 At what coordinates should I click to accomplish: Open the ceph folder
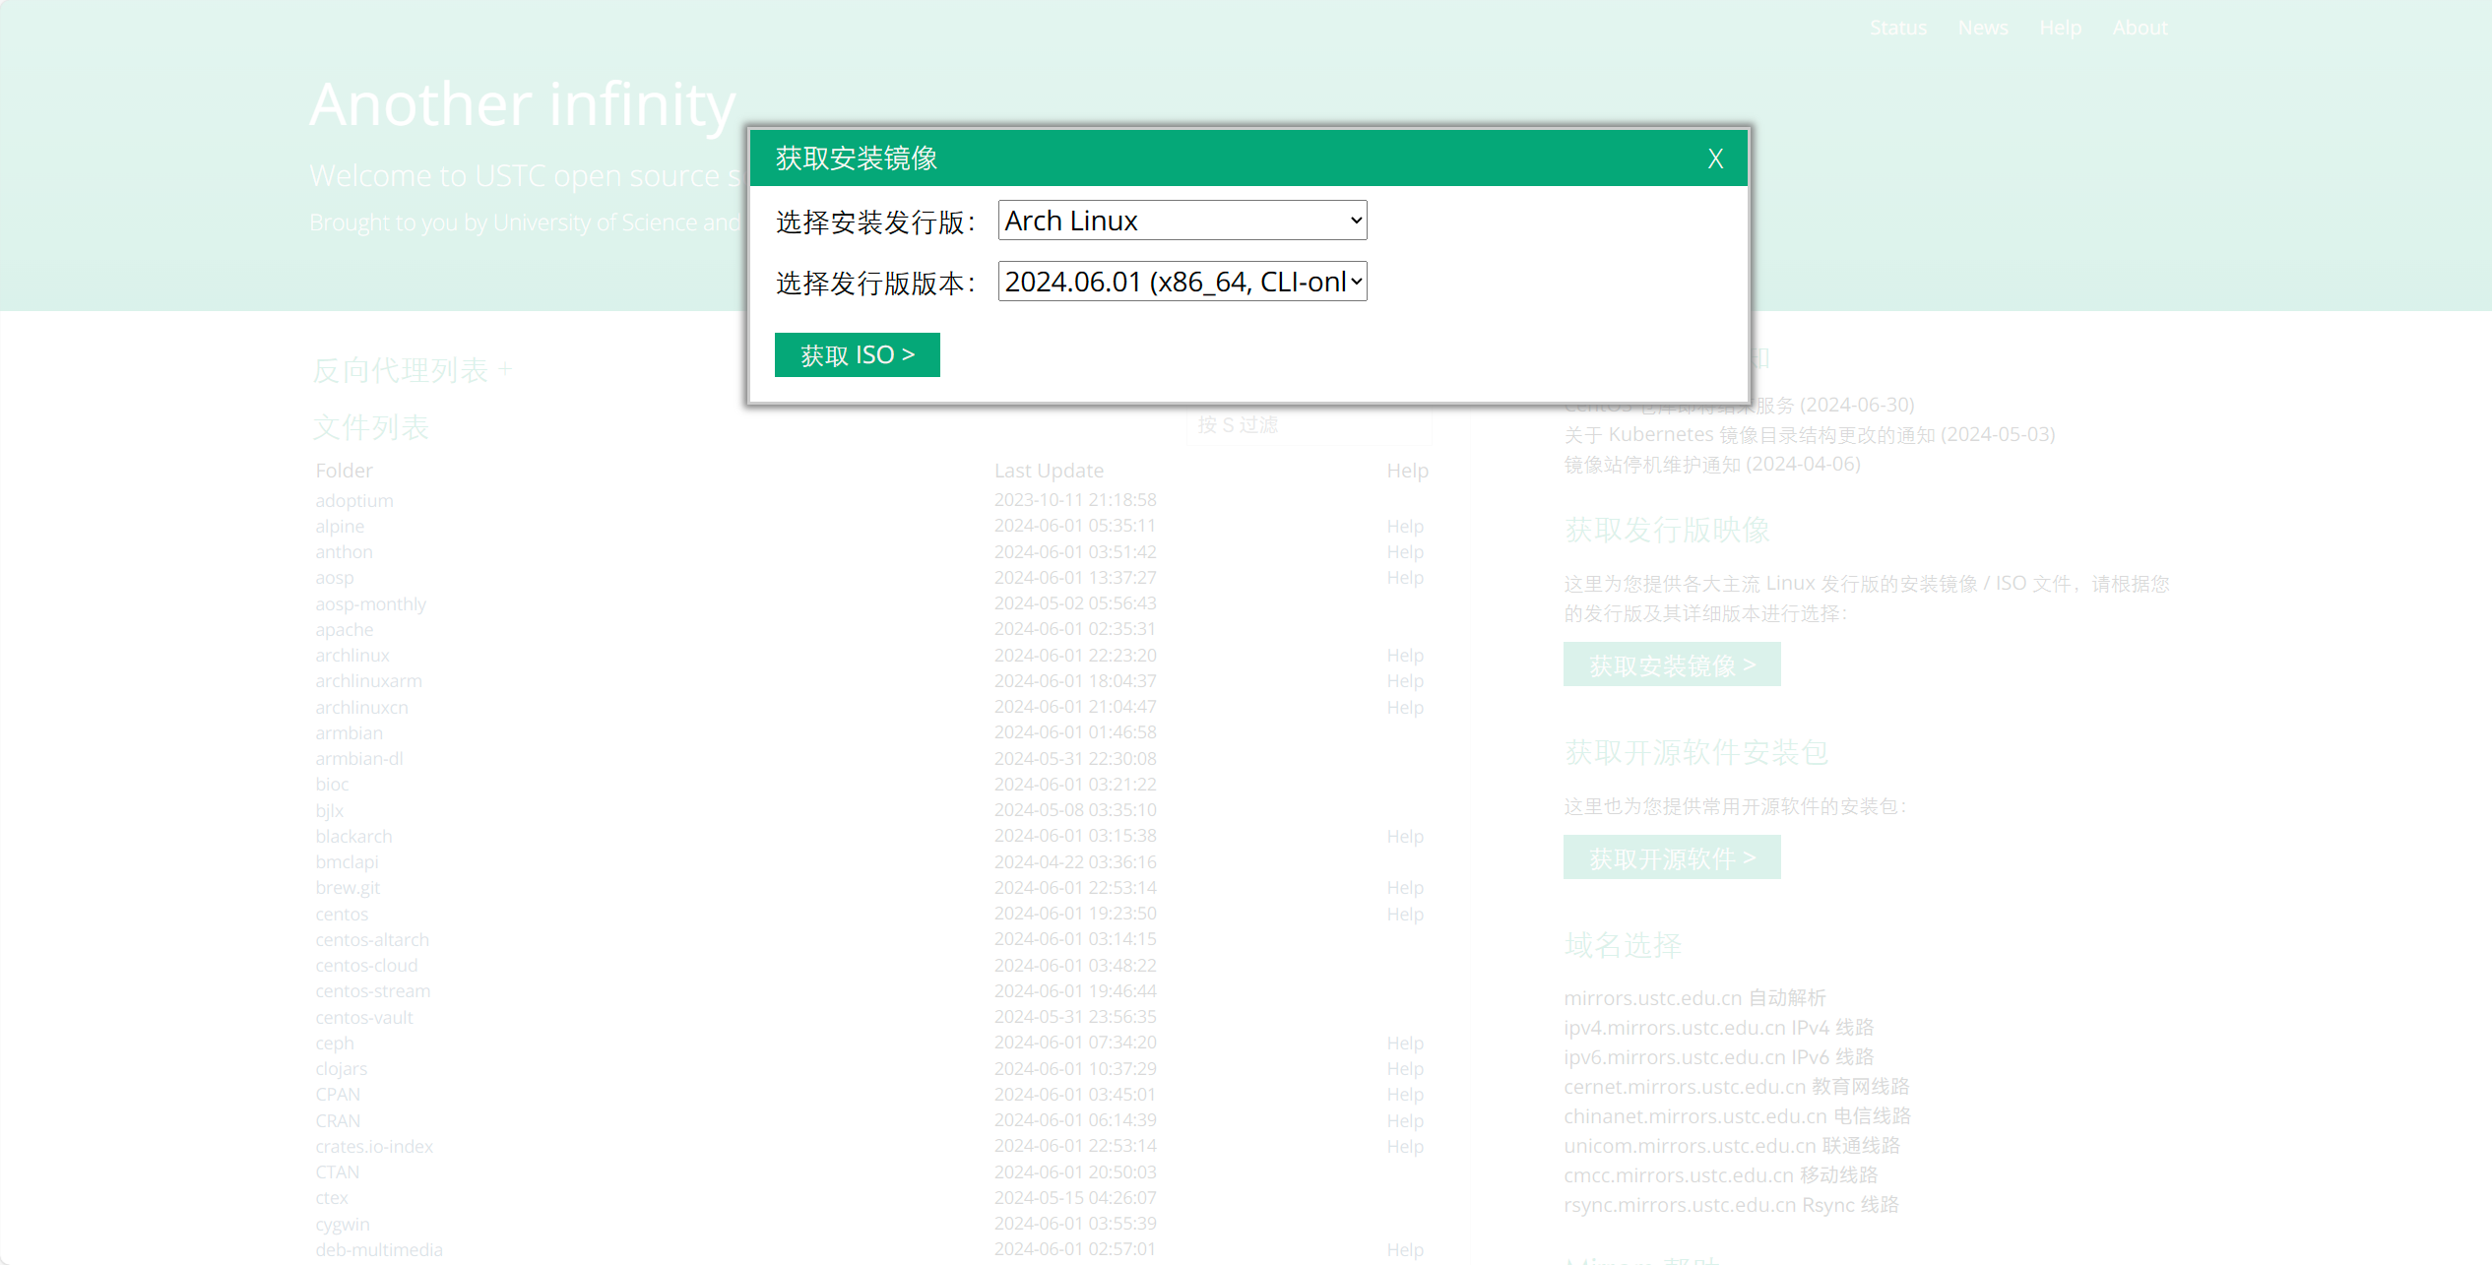tap(335, 1043)
